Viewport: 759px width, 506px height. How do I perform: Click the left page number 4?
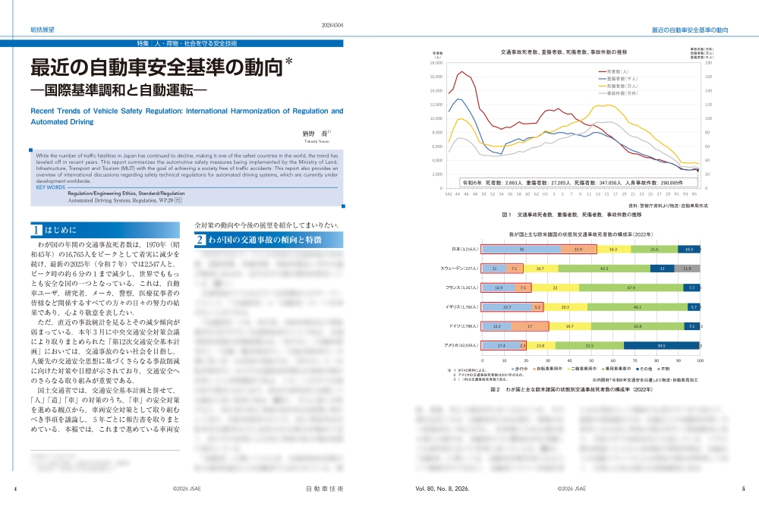[x=15, y=489]
